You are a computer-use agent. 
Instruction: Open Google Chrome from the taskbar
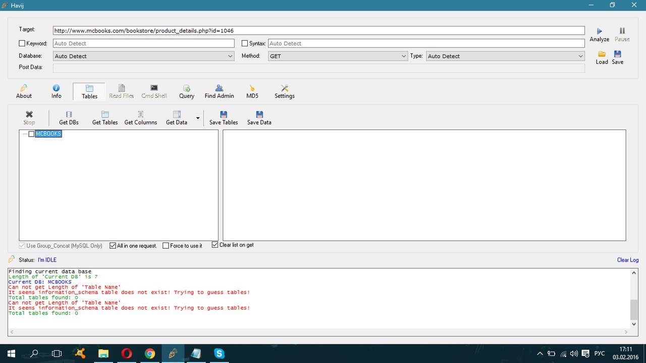coord(149,353)
